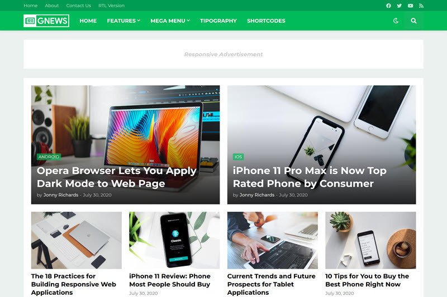Click the ANDROID category tag
This screenshot has width=447, height=297.
(x=49, y=157)
